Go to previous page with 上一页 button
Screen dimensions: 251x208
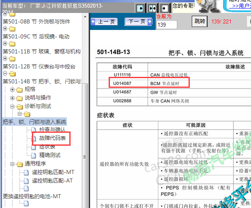[104, 21]
